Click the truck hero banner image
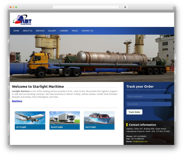 tap(92, 58)
